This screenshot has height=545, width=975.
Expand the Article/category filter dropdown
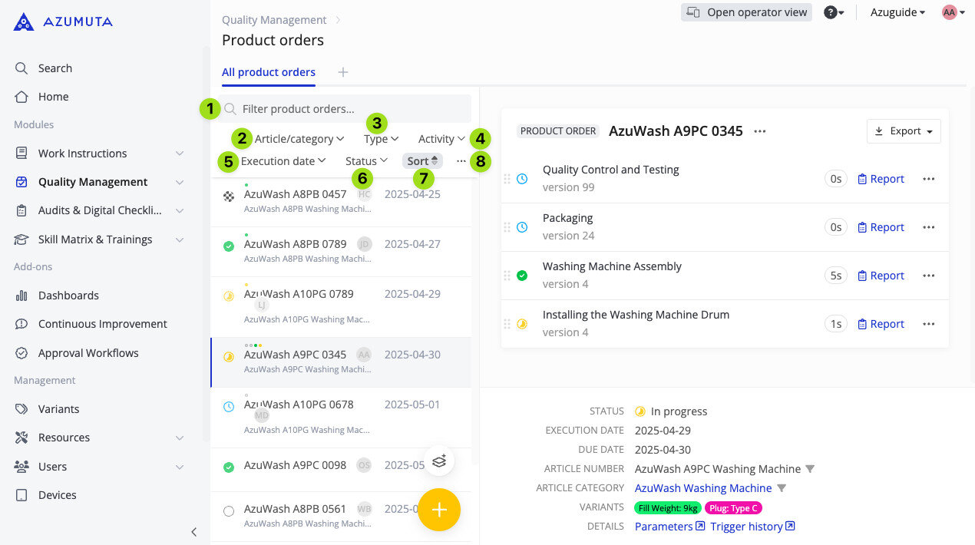[299, 139]
